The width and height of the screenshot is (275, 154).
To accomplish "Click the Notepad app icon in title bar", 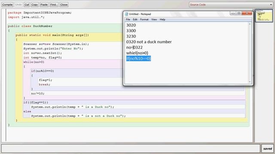I will point(126,14).
